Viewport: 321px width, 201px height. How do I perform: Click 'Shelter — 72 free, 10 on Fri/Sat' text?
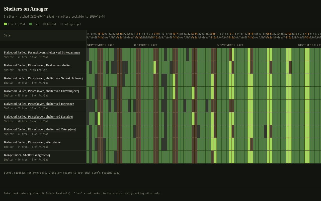click(x=26, y=57)
